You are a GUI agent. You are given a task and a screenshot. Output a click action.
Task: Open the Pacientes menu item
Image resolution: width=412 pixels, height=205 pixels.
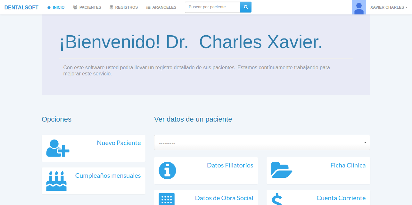(x=87, y=7)
